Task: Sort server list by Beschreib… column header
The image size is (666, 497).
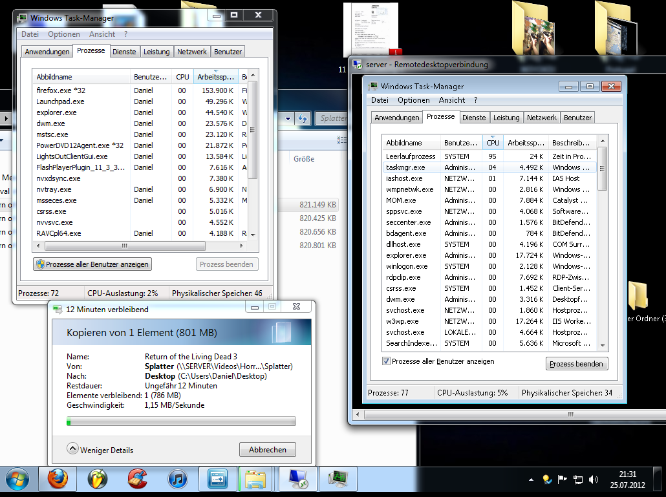Action: 572,143
